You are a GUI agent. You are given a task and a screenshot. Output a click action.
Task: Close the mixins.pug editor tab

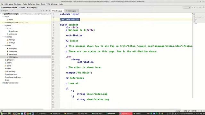[78, 11]
